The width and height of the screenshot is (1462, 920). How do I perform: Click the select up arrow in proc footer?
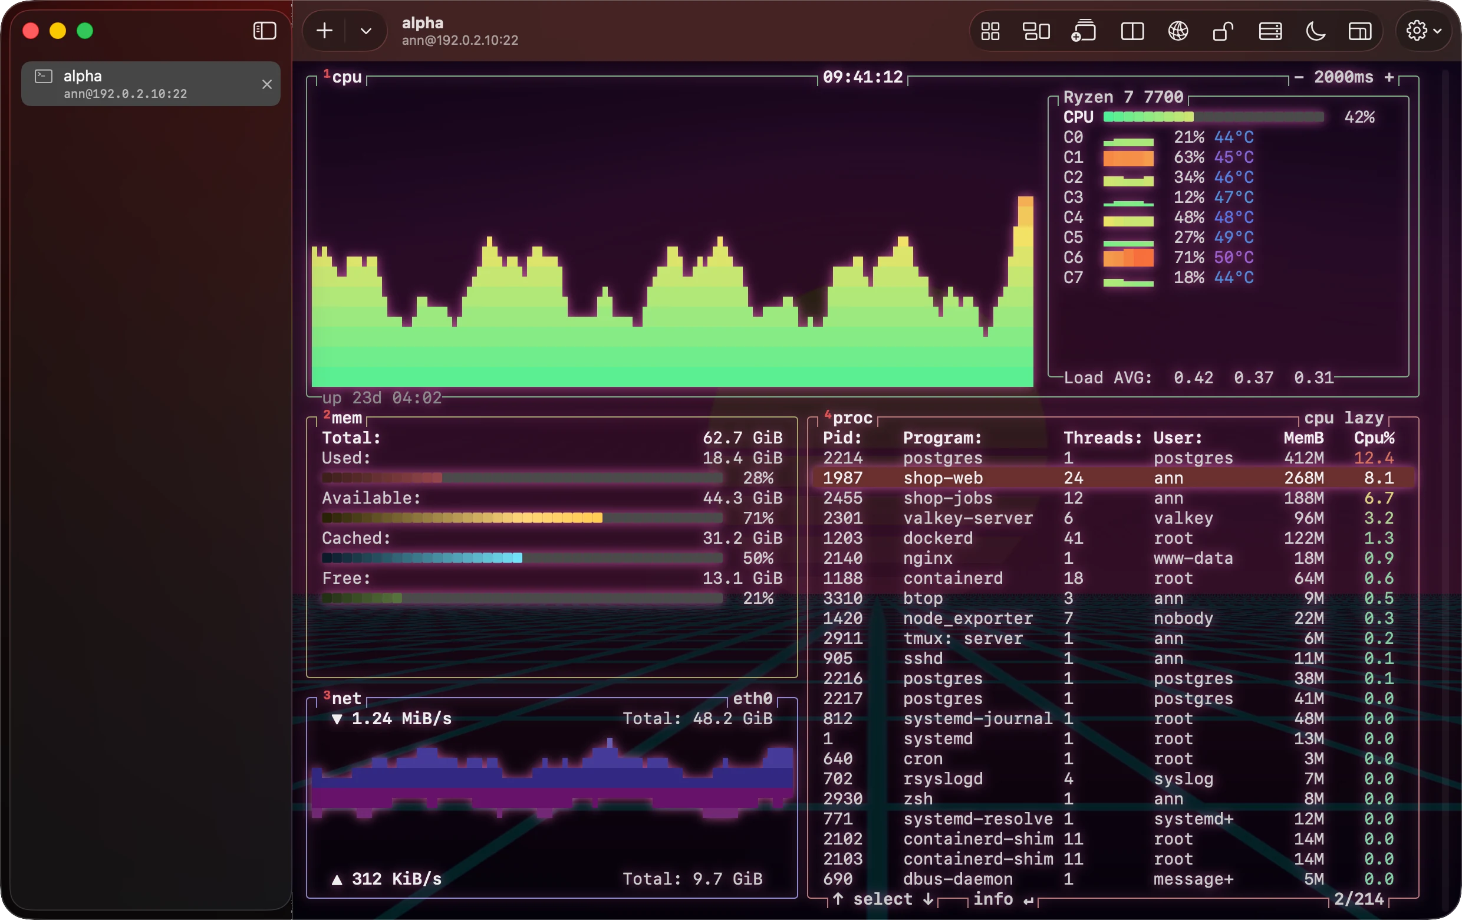point(838,899)
